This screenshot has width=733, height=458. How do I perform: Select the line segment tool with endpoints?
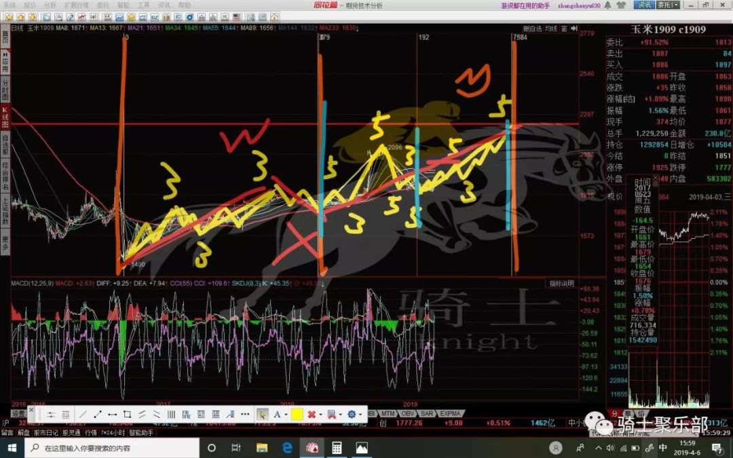[x=97, y=415]
